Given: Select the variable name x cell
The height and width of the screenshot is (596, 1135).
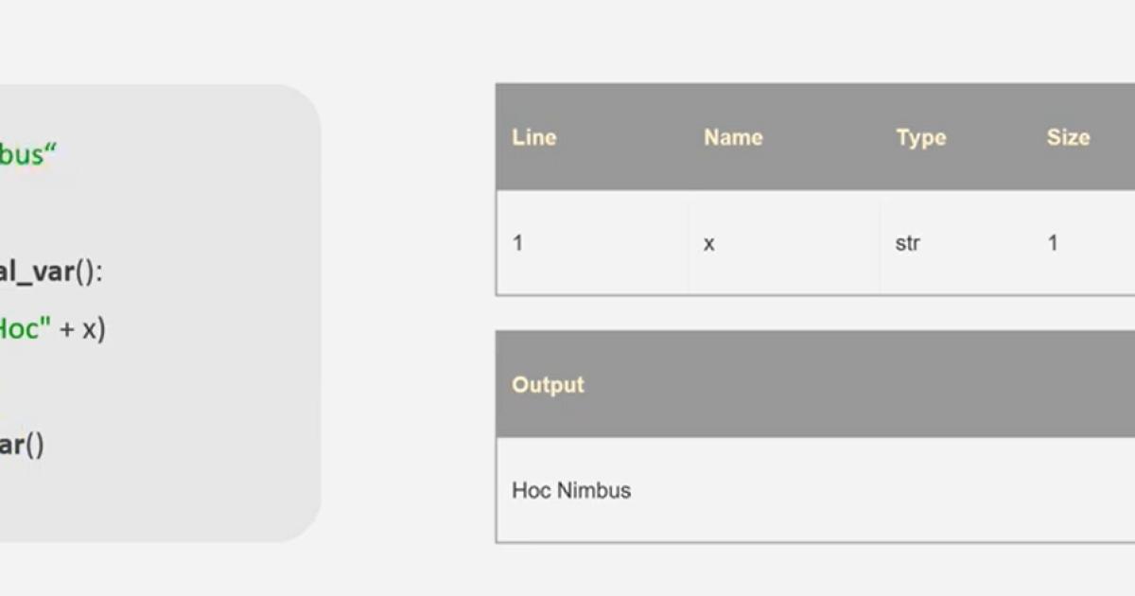Looking at the screenshot, I should pos(709,243).
